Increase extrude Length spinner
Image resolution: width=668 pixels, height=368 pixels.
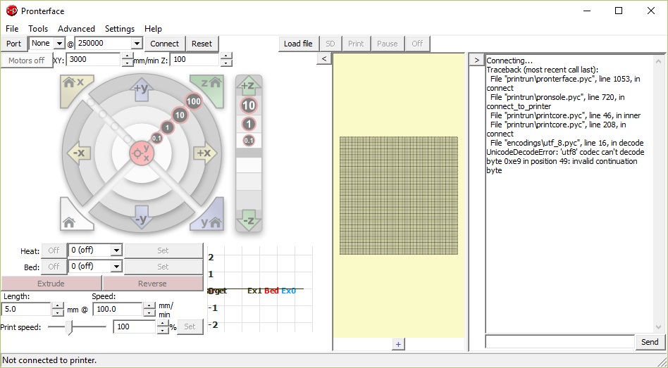(58, 306)
